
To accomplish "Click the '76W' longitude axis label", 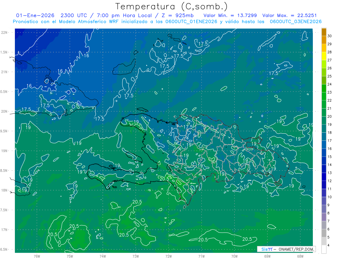I will (x=37, y=256).
